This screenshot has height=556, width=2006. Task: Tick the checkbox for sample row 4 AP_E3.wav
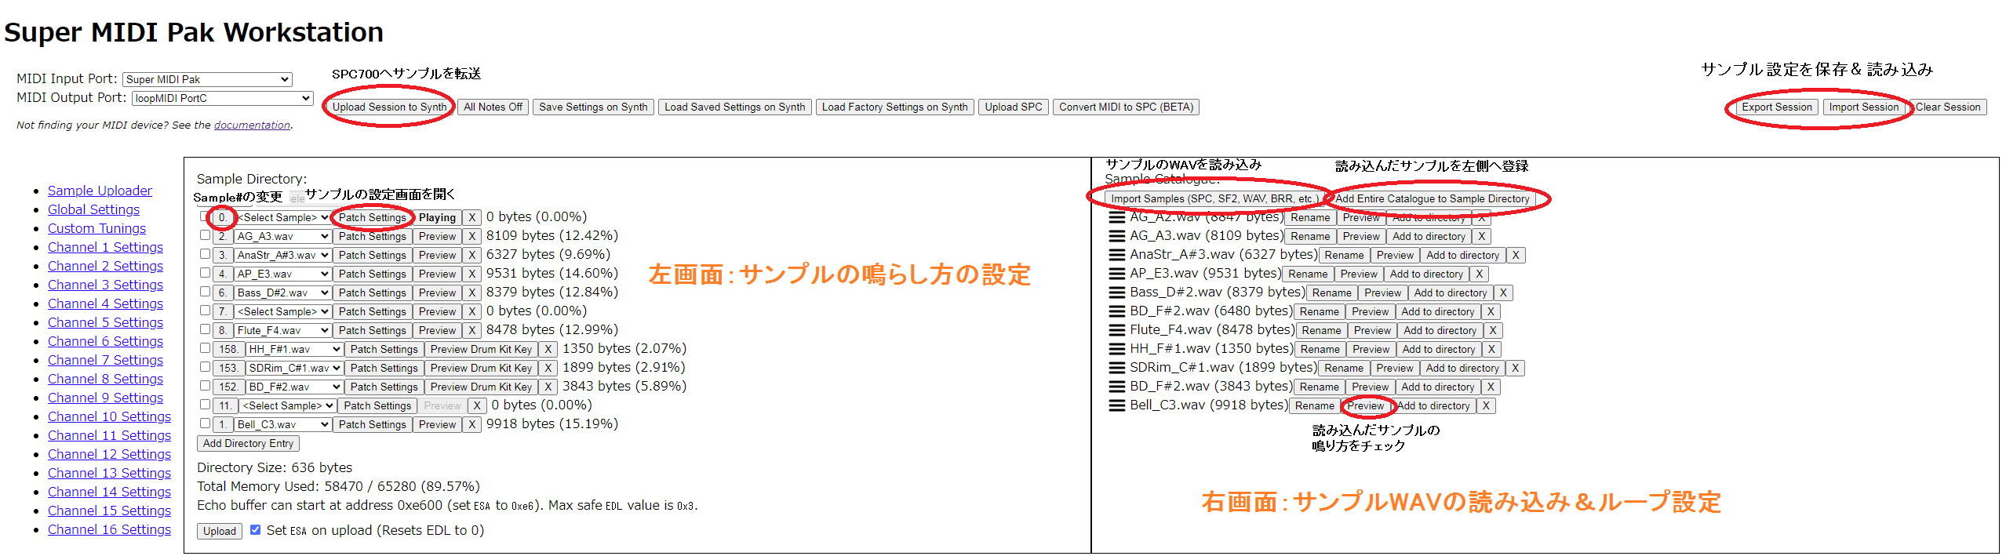[205, 272]
